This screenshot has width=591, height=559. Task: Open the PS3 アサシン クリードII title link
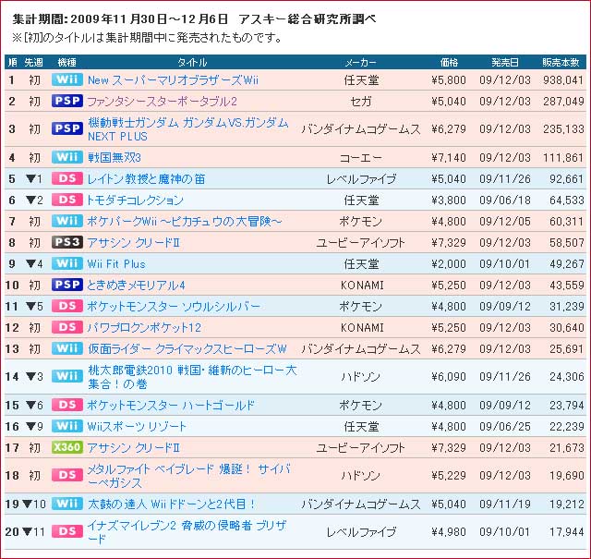(x=134, y=242)
